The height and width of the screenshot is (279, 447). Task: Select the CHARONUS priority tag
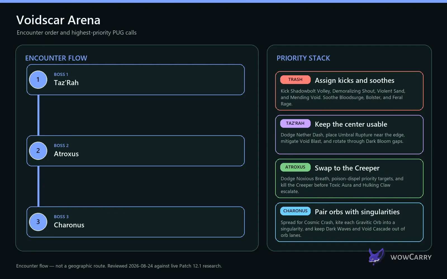[x=295, y=211]
